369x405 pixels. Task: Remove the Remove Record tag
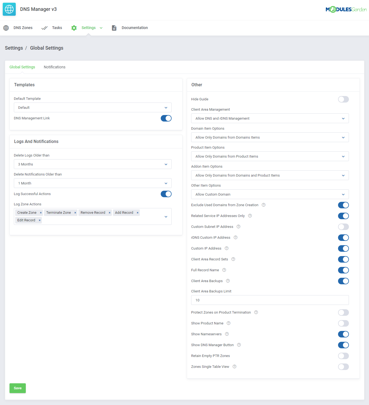109,213
